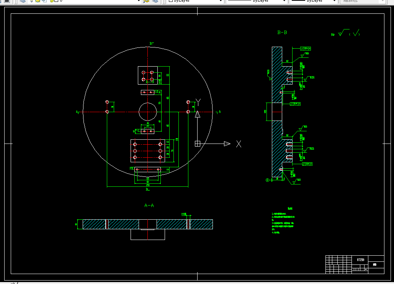Select the B-B section view label

point(282,33)
